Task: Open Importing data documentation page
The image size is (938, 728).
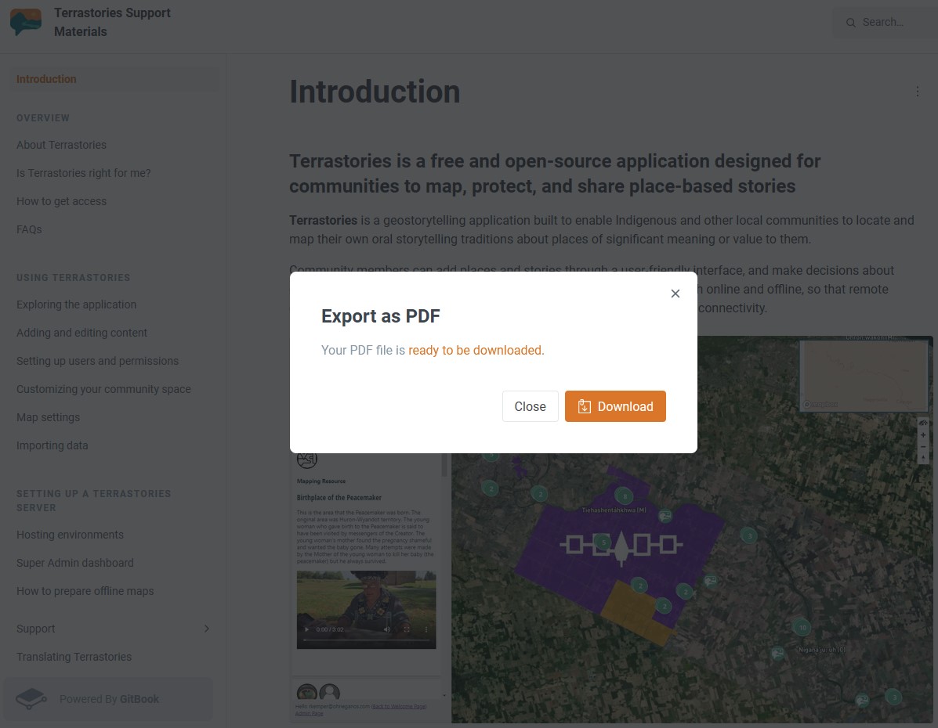Action: (52, 445)
